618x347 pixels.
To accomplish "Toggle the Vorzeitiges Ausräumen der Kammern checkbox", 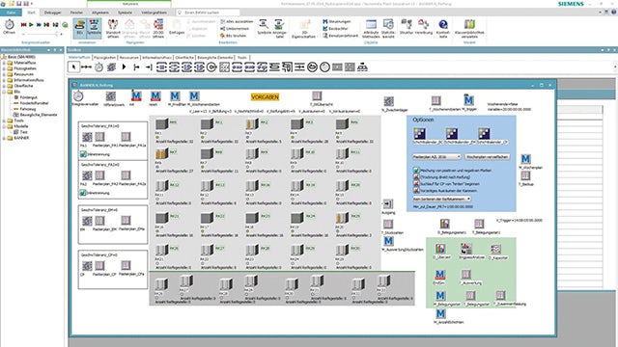I will coord(416,191).
